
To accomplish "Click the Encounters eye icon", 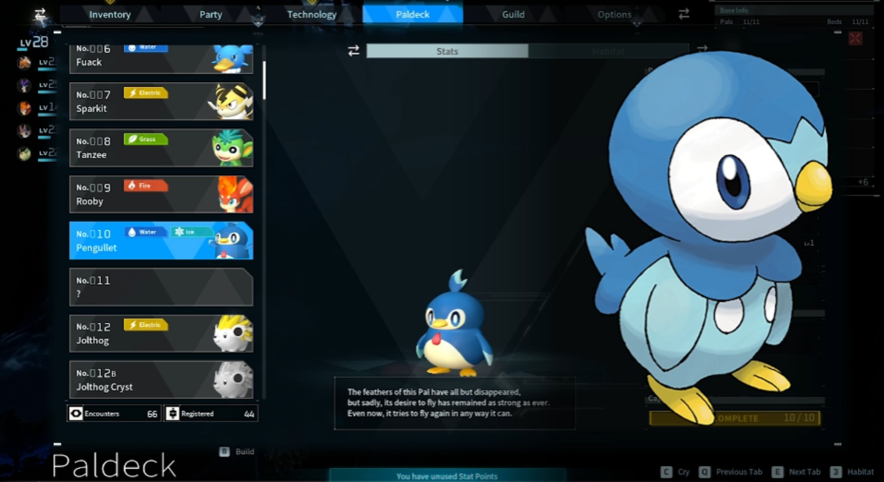I will pyautogui.click(x=76, y=413).
